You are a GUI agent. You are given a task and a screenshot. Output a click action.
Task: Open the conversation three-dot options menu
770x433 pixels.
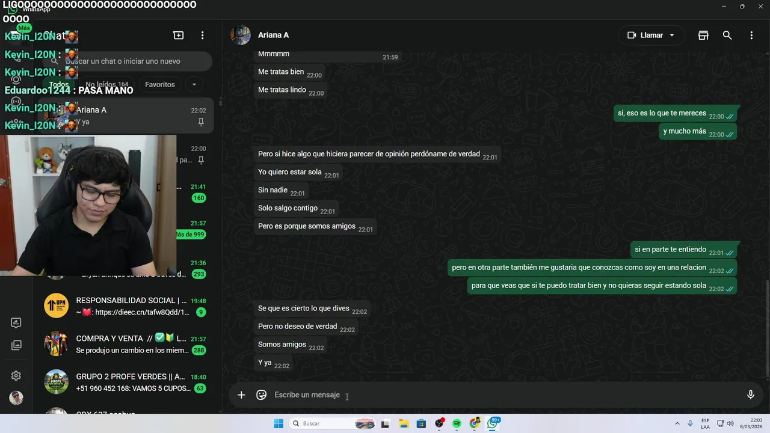point(751,35)
